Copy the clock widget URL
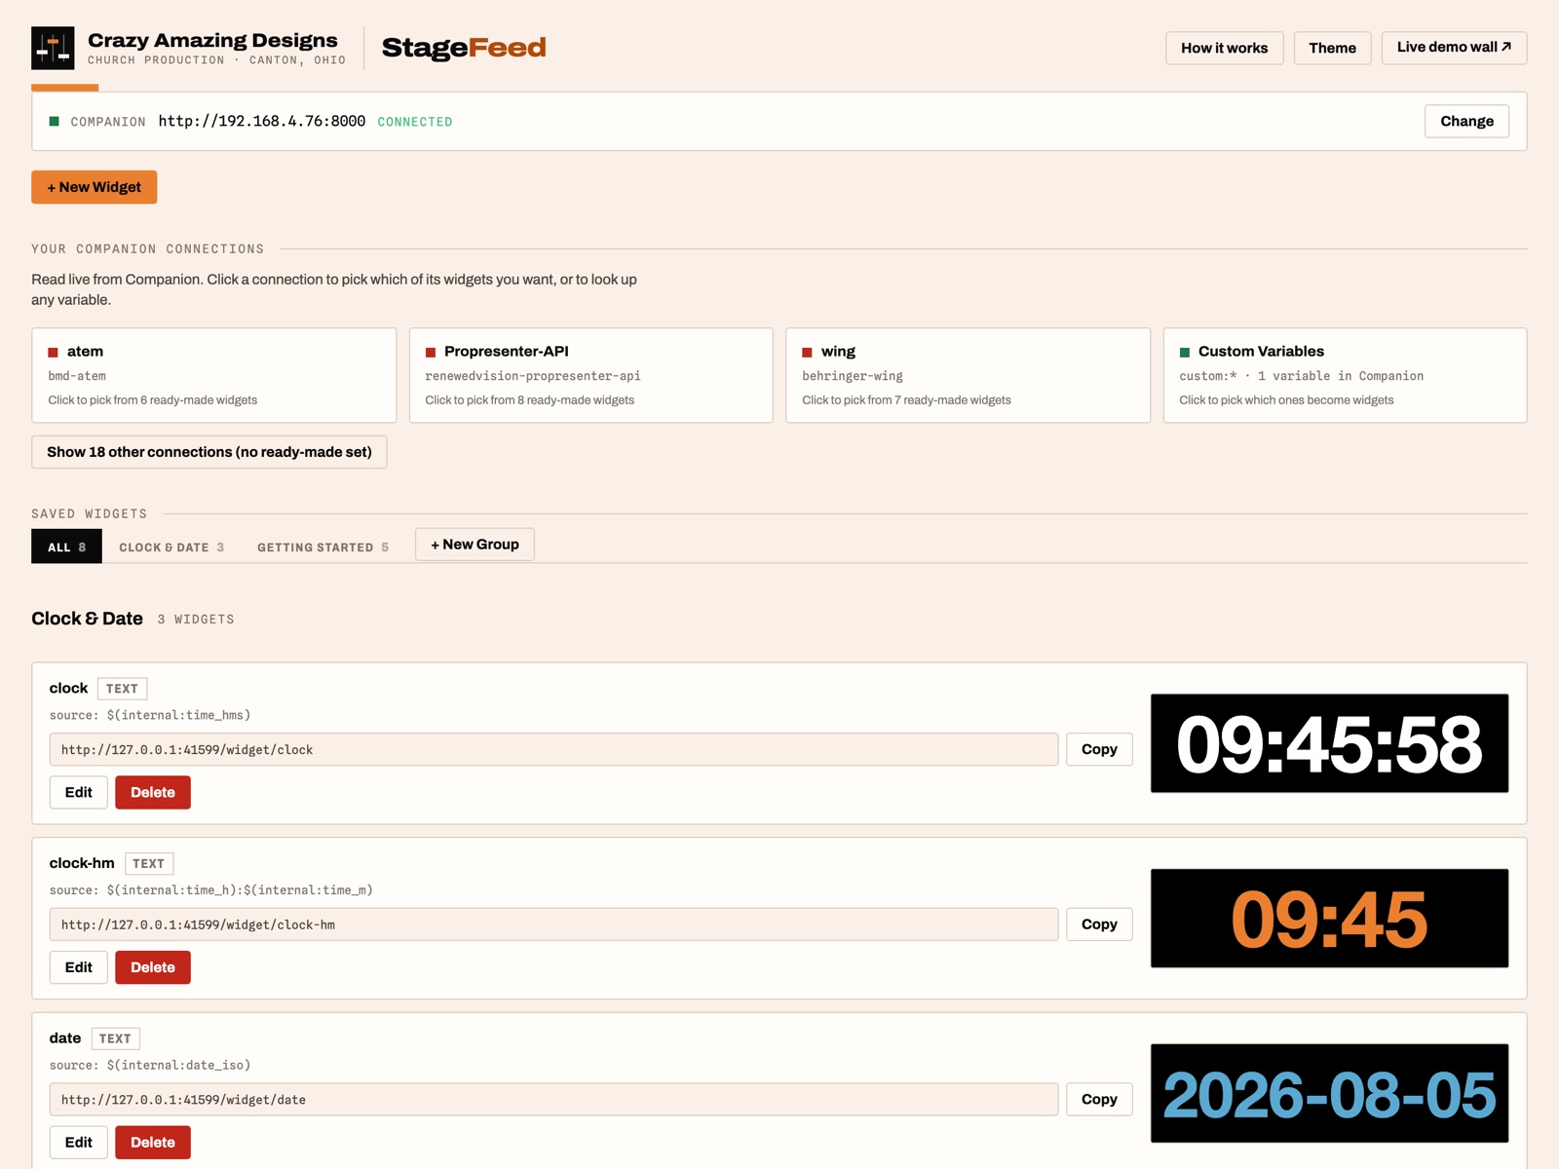1559x1169 pixels. tap(1099, 749)
